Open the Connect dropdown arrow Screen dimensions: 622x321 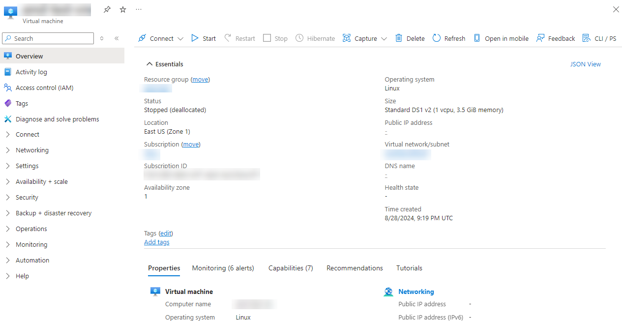(x=180, y=39)
